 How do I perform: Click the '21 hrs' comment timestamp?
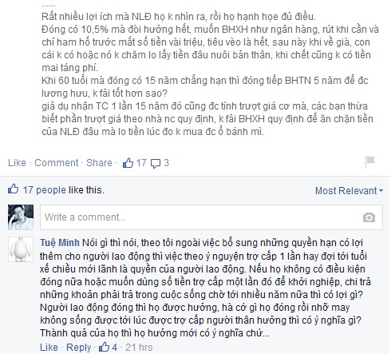point(139,348)
